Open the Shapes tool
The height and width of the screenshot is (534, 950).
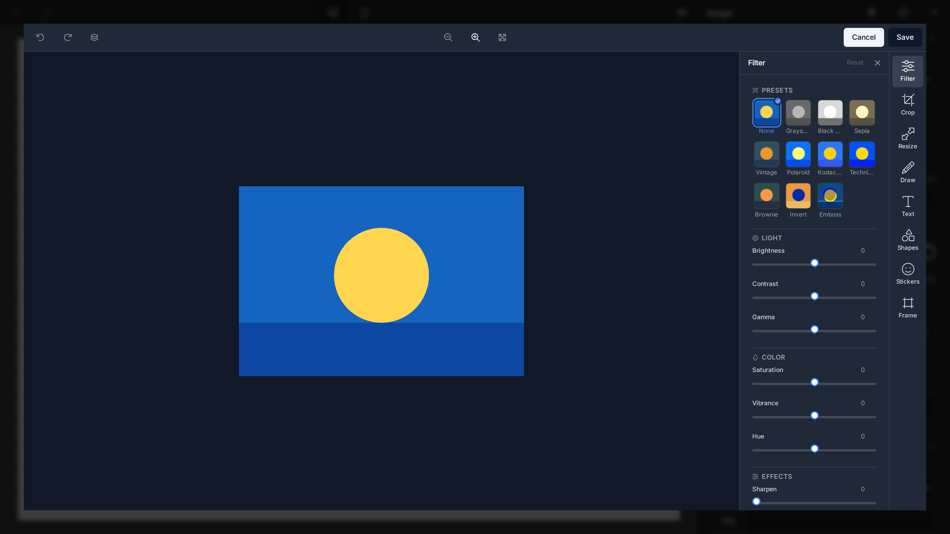(x=908, y=241)
